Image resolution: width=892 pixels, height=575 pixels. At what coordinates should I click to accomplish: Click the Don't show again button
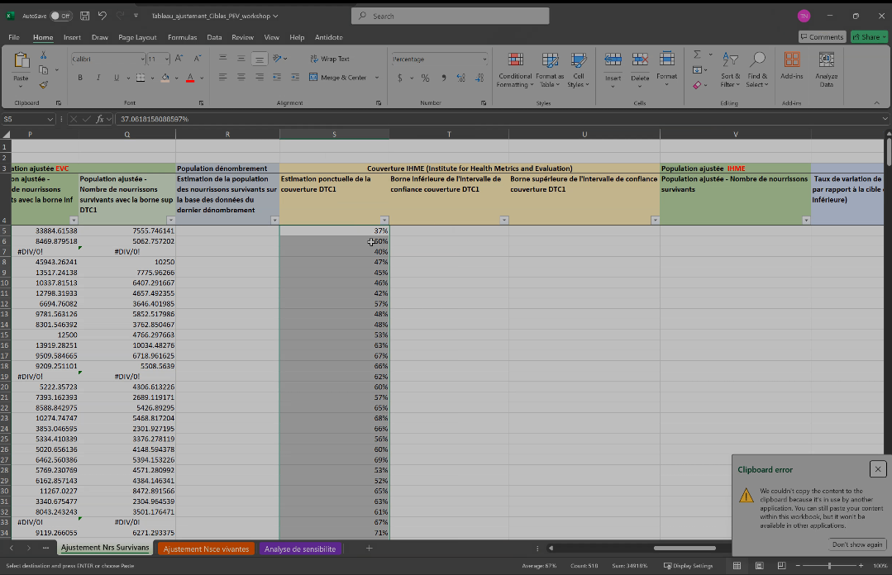pos(857,544)
